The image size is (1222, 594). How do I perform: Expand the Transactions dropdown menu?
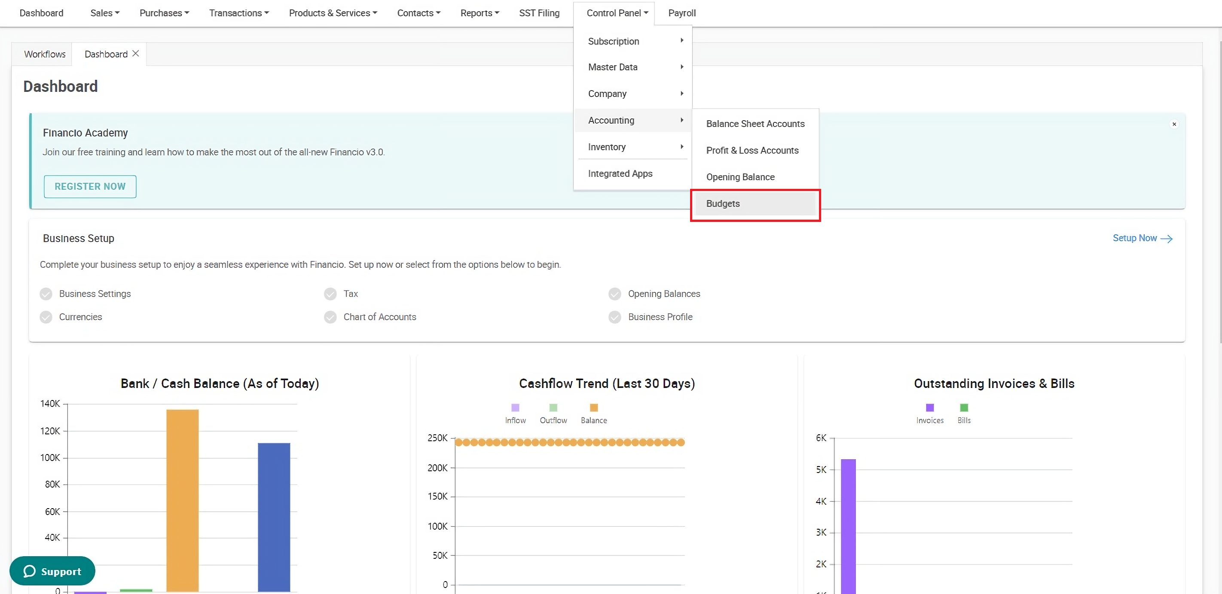click(239, 13)
